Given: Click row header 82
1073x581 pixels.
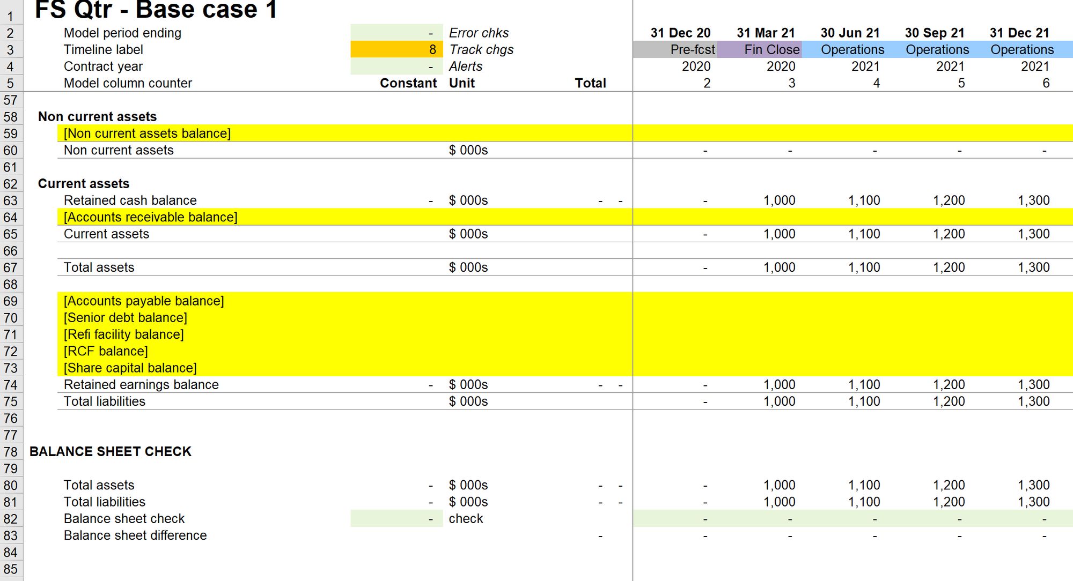Looking at the screenshot, I should coord(11,519).
